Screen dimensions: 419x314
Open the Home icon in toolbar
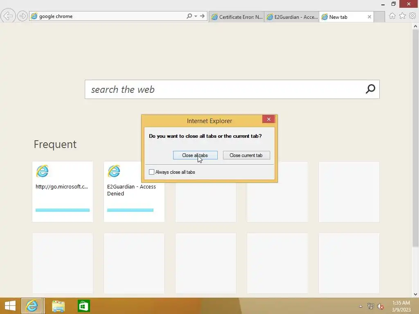pyautogui.click(x=392, y=16)
